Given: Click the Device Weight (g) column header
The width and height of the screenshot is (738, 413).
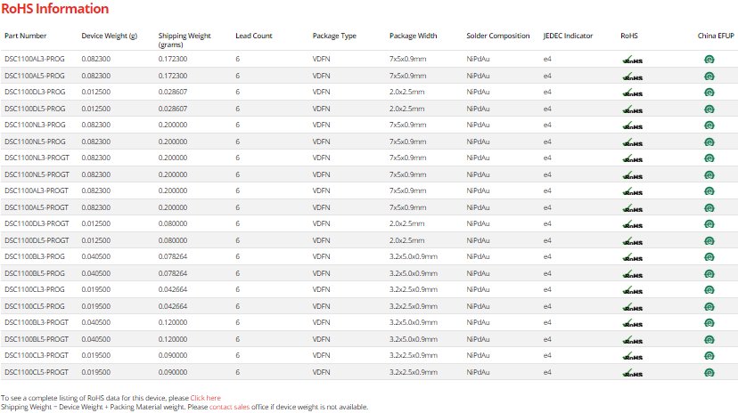Looking at the screenshot, I should tap(109, 36).
